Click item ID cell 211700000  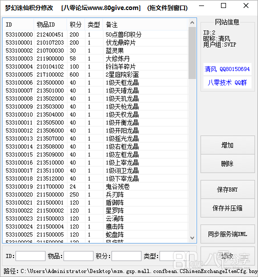50,186
